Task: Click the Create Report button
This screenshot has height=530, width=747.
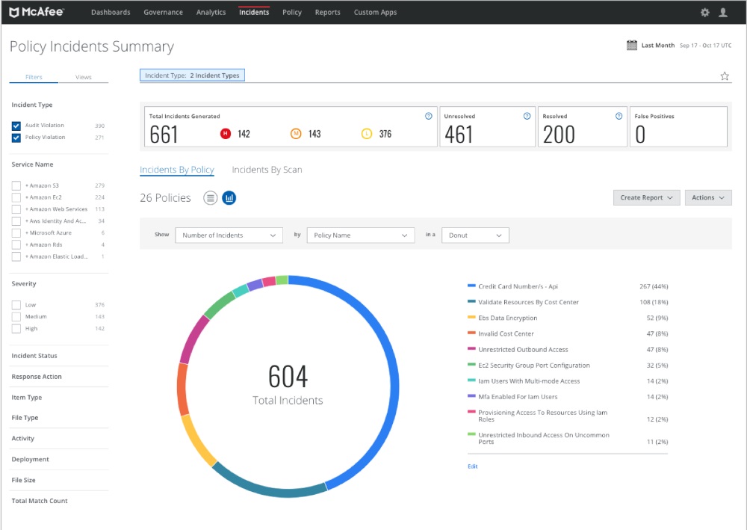Action: pyautogui.click(x=645, y=197)
